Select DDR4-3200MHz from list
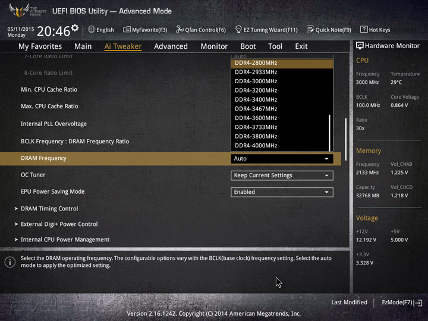 click(280, 90)
